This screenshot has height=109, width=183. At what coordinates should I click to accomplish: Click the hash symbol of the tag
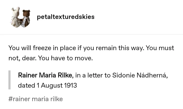point(10,99)
